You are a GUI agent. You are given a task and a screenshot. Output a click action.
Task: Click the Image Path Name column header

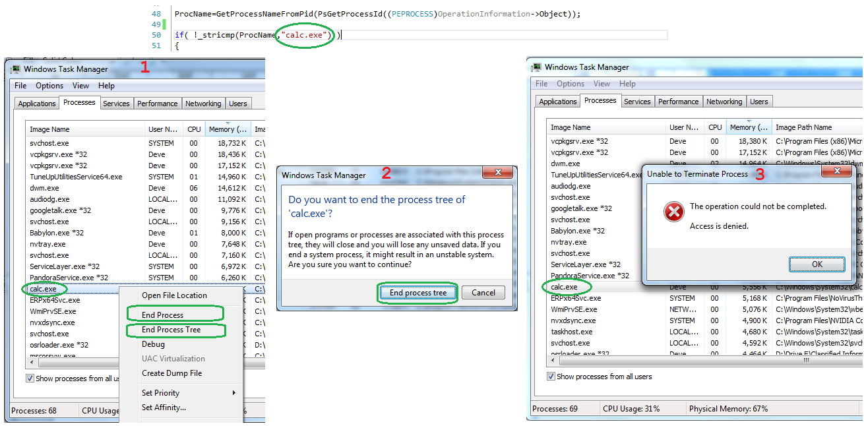coord(817,127)
